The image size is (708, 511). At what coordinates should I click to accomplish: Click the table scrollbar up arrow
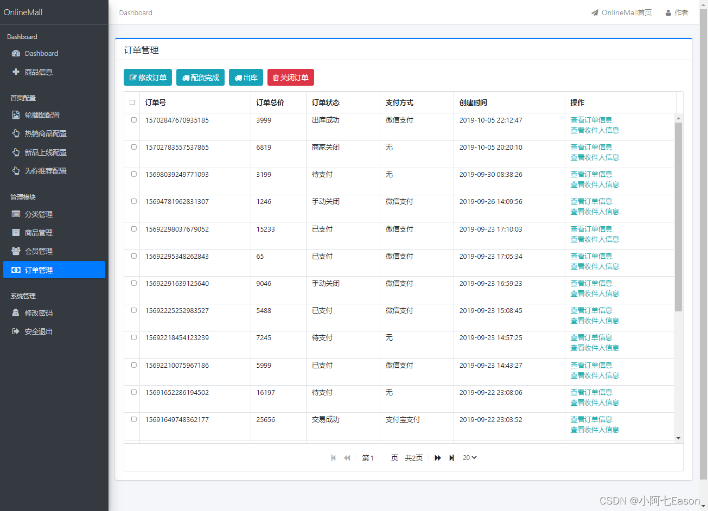678,118
